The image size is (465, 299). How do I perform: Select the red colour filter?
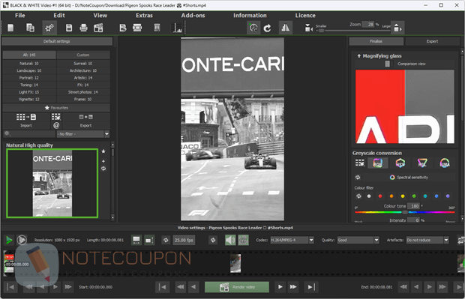380,196
